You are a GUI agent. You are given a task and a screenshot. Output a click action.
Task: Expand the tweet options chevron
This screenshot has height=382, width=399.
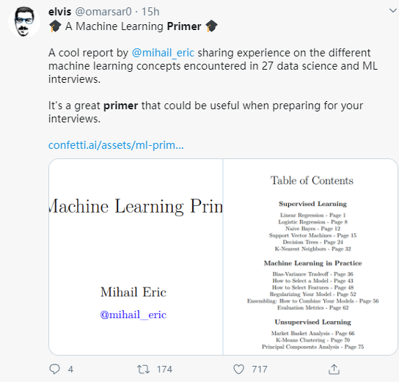393,11
